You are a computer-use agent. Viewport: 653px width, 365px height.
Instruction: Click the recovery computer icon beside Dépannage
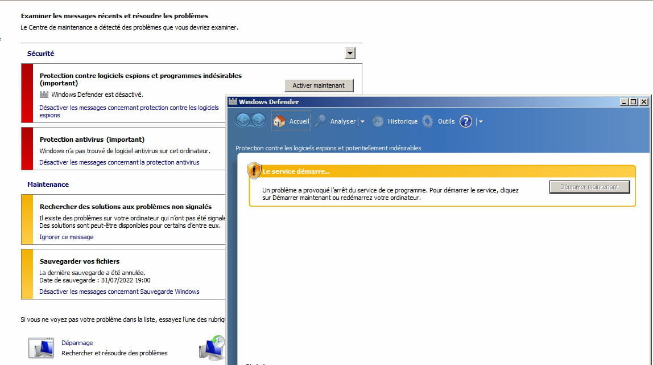(x=212, y=348)
